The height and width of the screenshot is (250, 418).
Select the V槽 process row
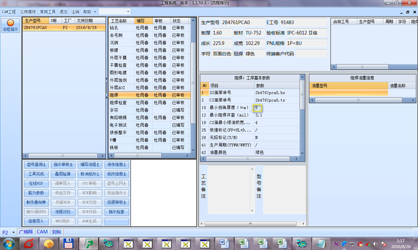149,140
